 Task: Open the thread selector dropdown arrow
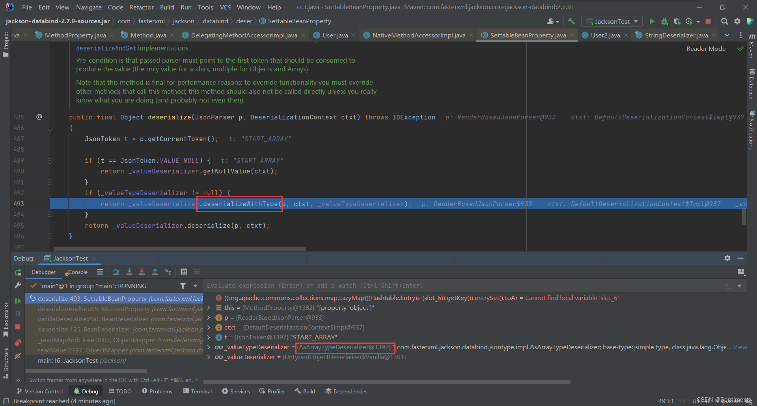pyautogui.click(x=195, y=286)
